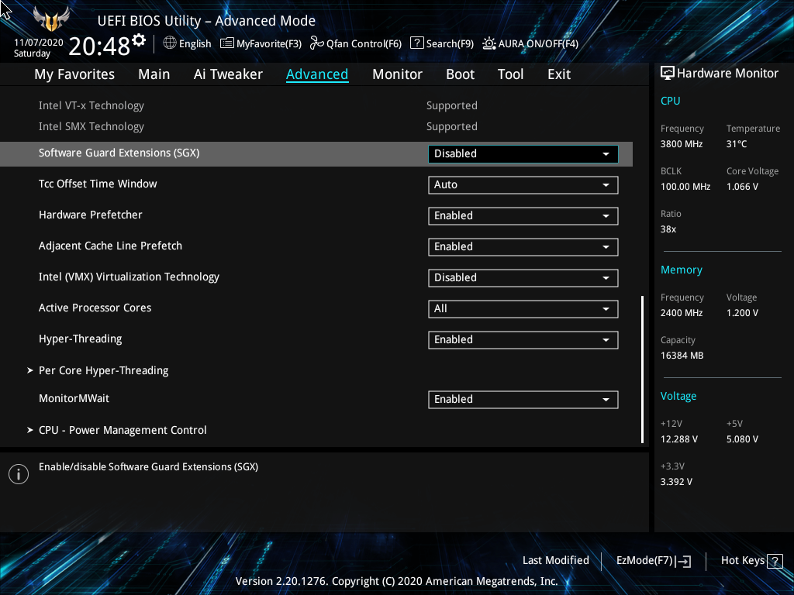Click the 20:48 clock display

click(99, 46)
